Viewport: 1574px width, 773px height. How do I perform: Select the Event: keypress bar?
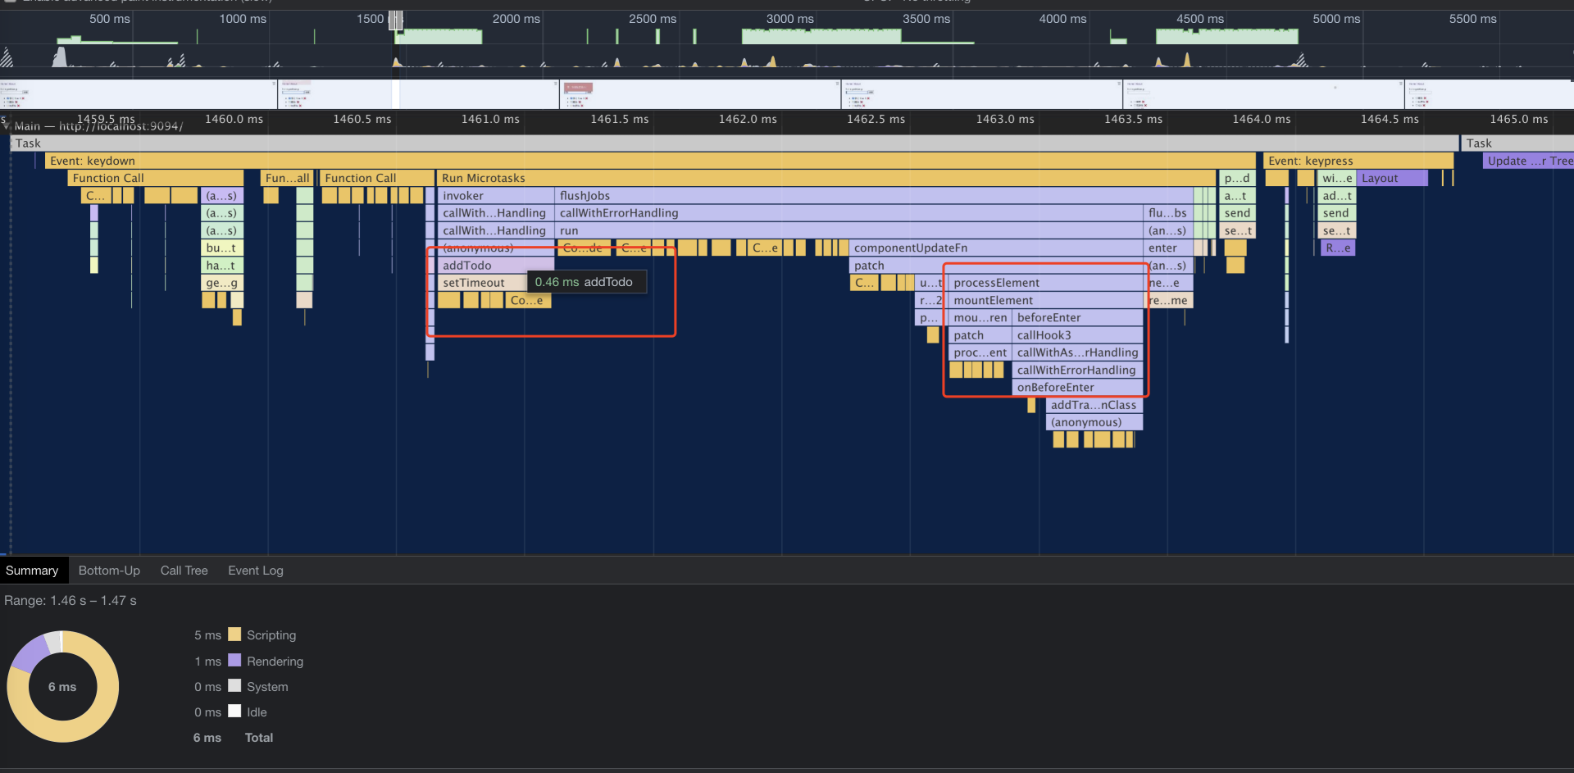point(1358,161)
